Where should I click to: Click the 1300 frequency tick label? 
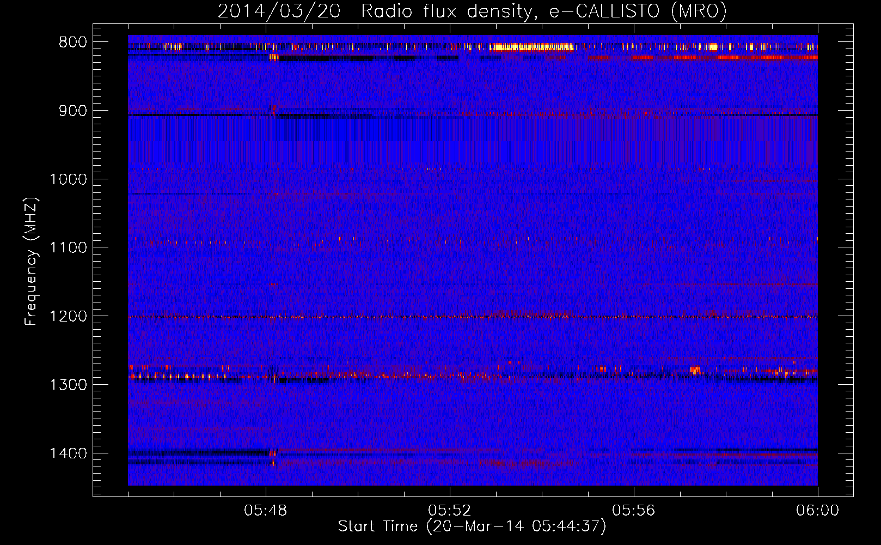69,385
